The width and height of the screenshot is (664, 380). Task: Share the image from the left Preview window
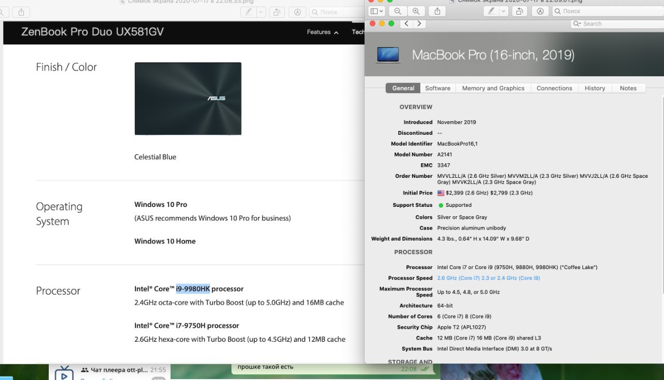[21, 11]
